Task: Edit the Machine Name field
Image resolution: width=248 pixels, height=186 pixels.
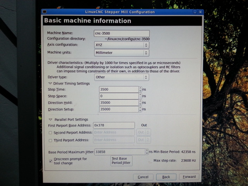Action: 121,33
